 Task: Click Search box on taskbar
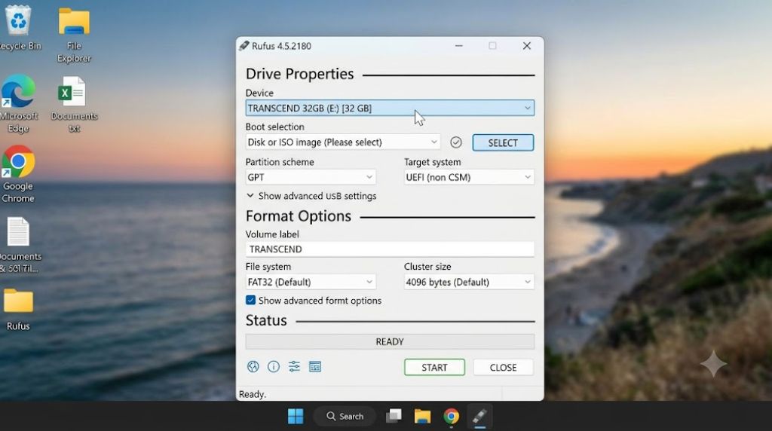pyautogui.click(x=345, y=416)
